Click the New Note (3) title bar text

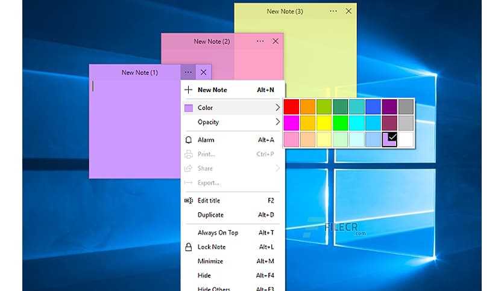[285, 11]
